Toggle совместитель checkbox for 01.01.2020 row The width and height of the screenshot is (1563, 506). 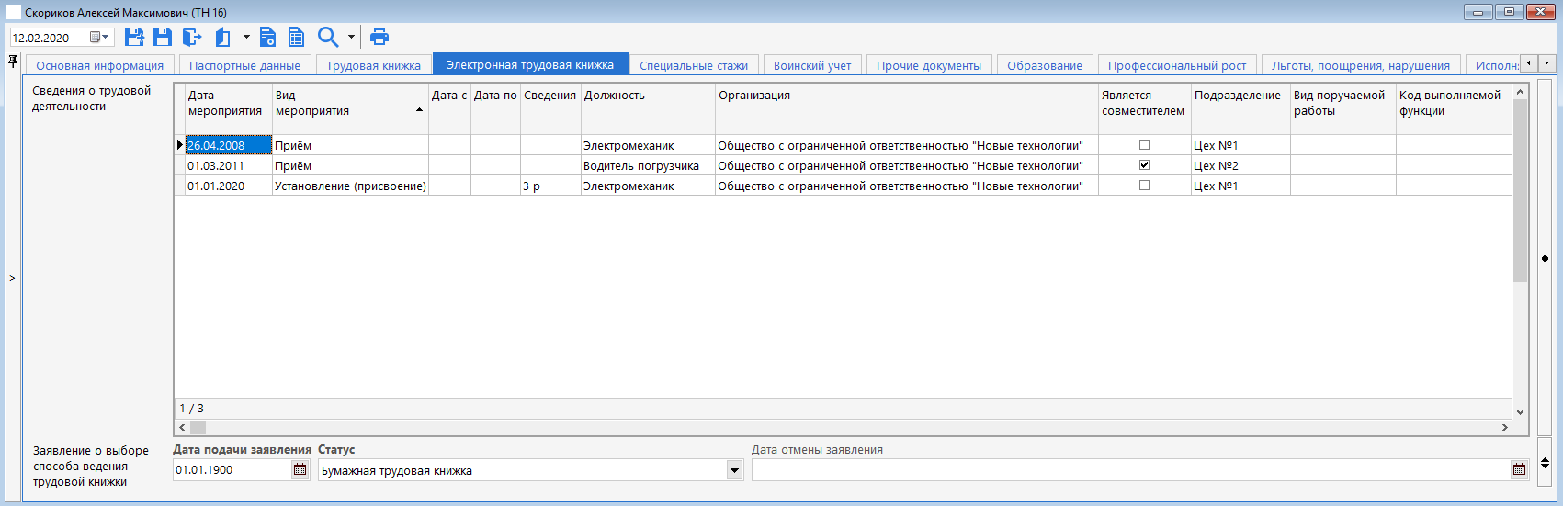(x=1144, y=186)
